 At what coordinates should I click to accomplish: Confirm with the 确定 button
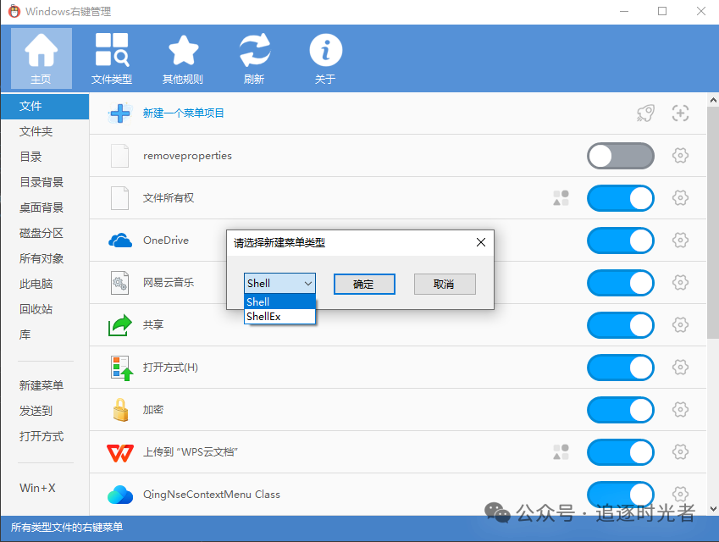pos(364,284)
